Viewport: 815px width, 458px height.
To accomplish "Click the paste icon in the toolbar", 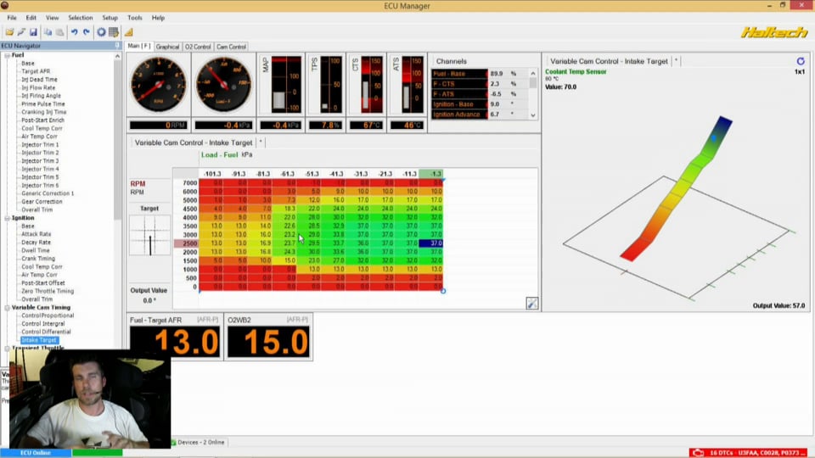I will [59, 32].
